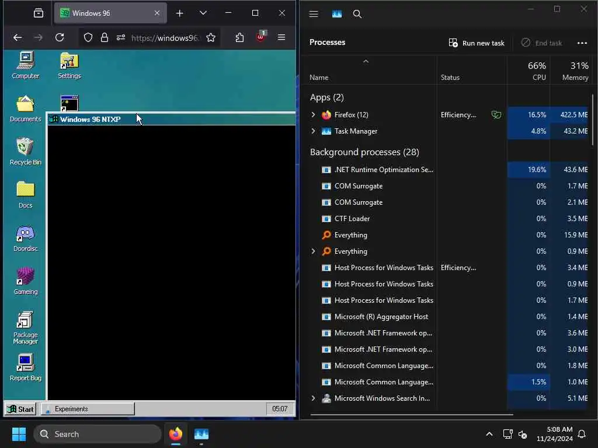Open Task Manager more options ellipsis
Viewport: 598px width, 448px height.
pos(582,43)
